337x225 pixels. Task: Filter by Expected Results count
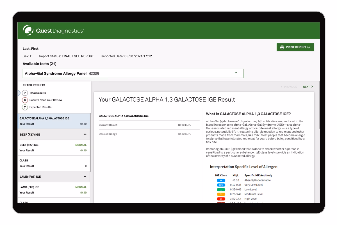(25, 107)
